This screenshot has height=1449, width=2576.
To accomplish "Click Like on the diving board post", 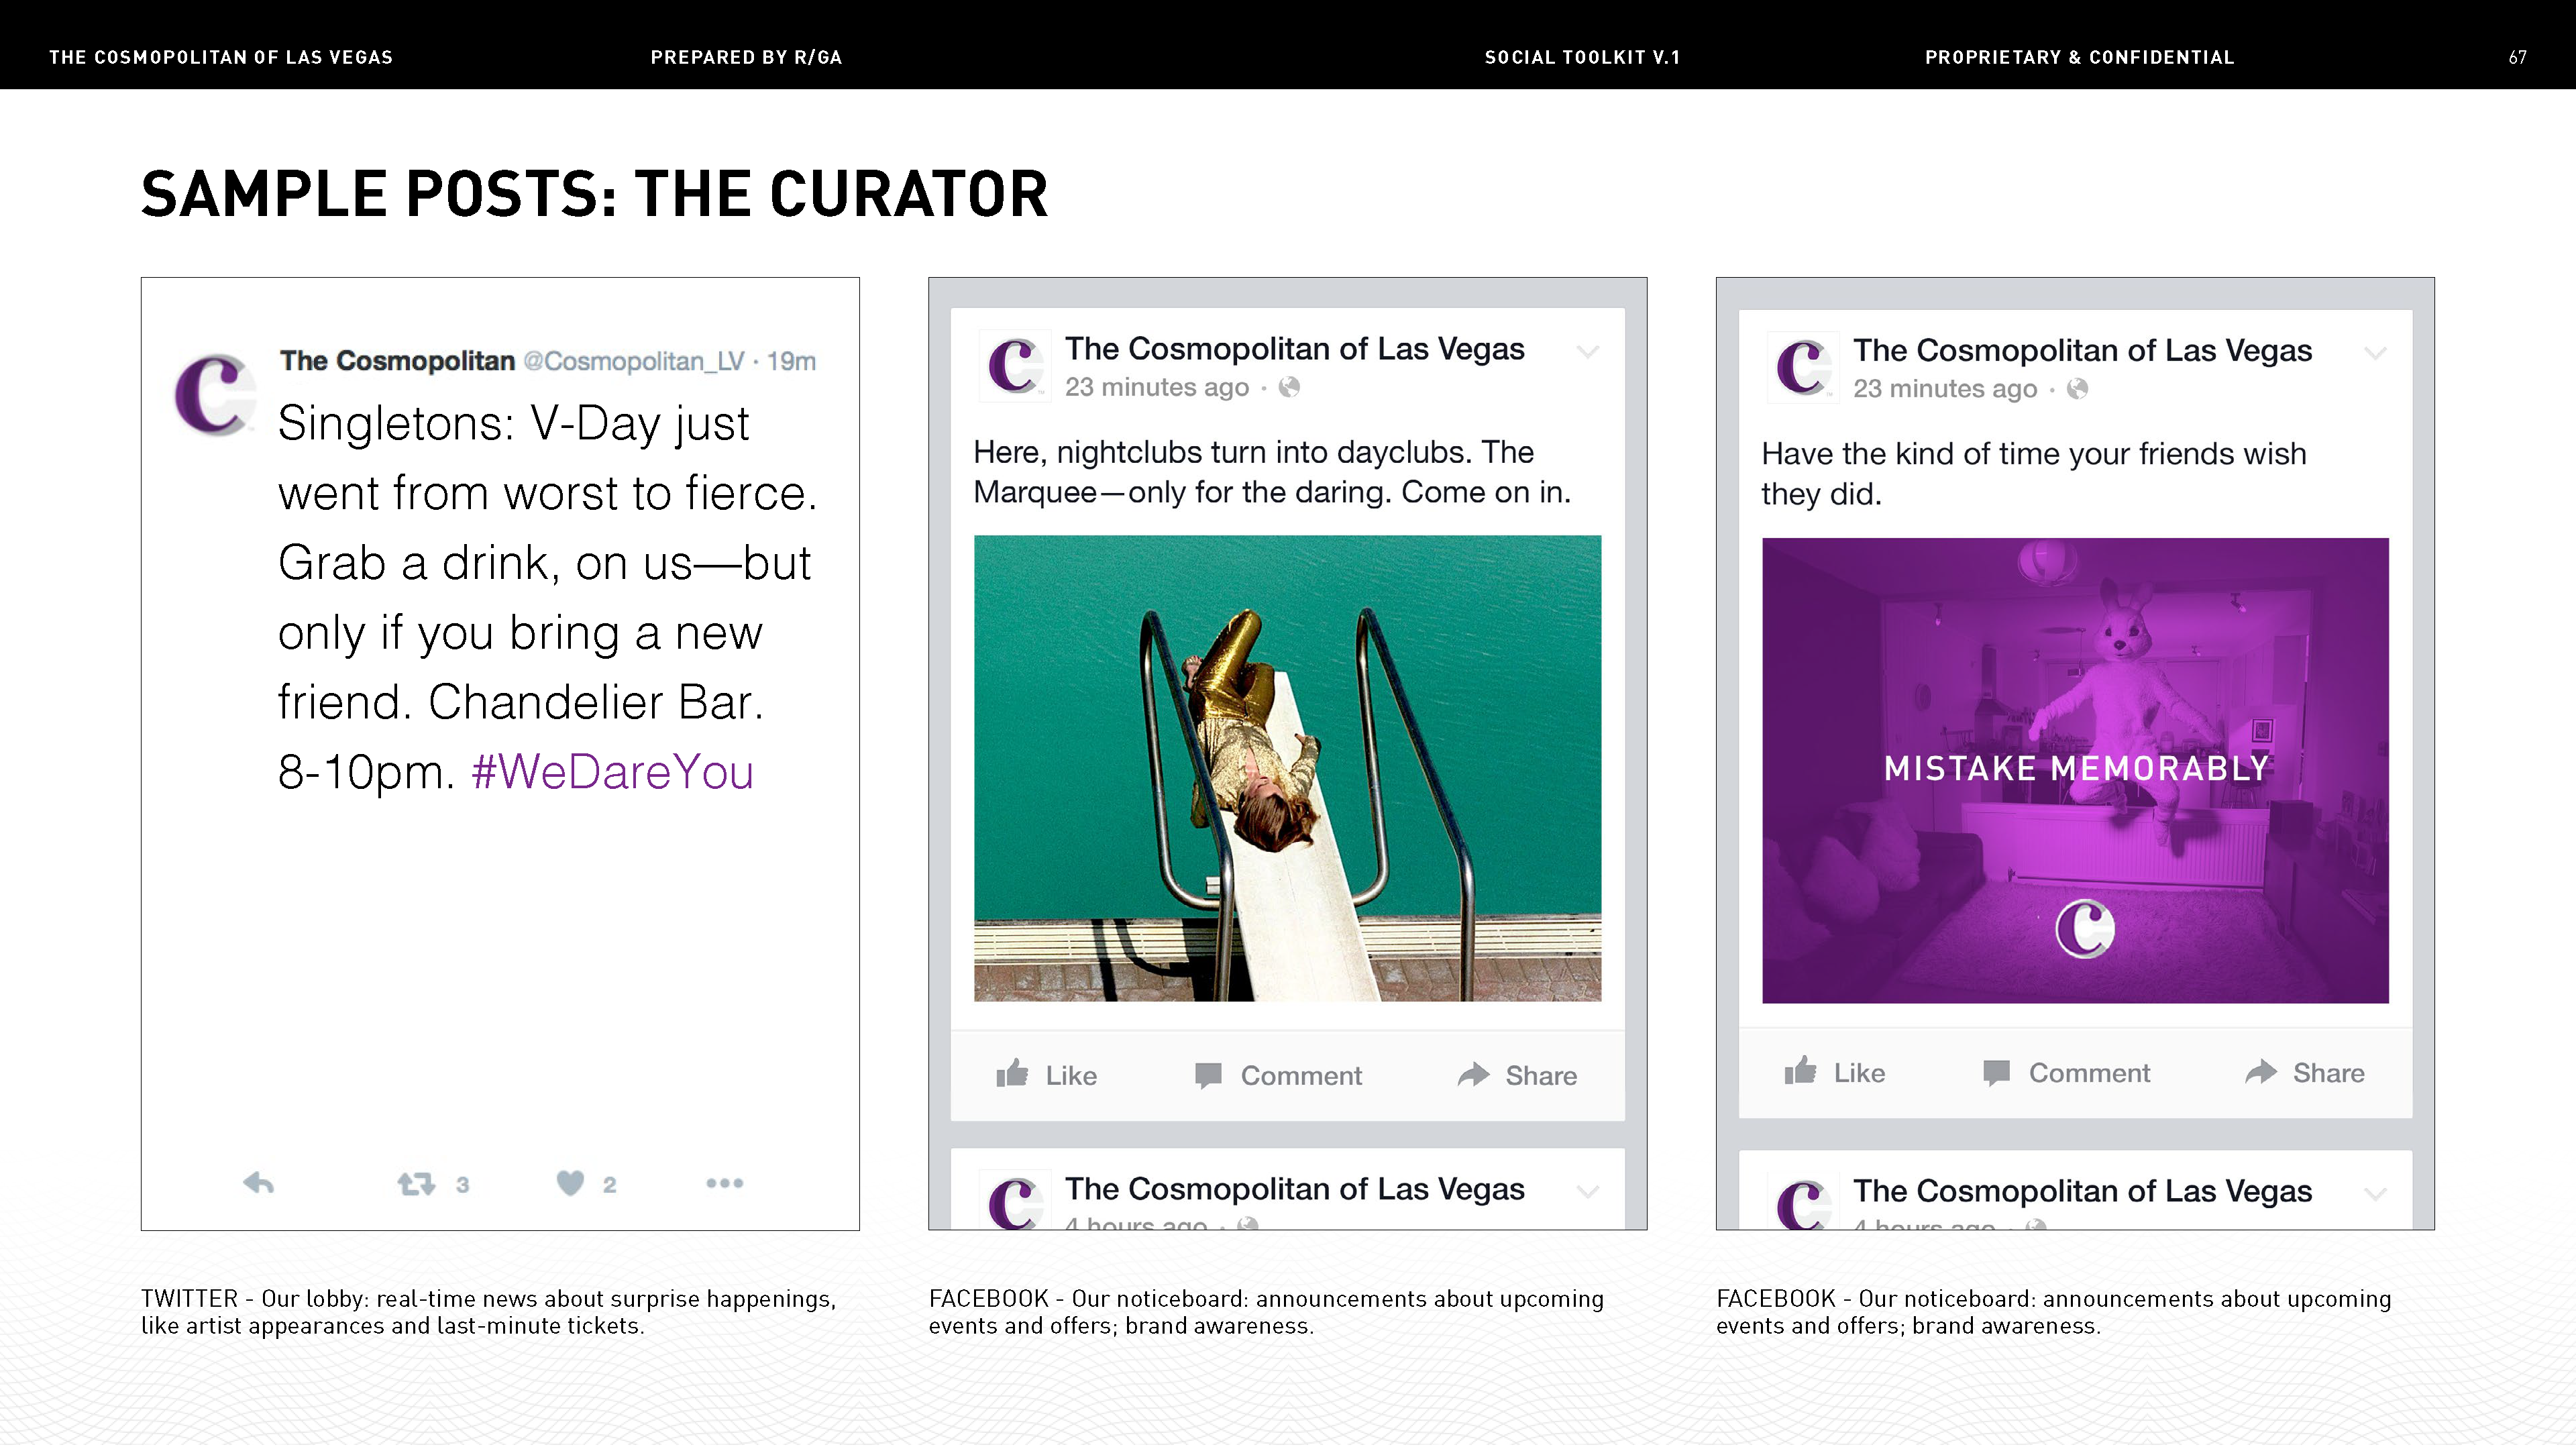I will coord(1046,1075).
